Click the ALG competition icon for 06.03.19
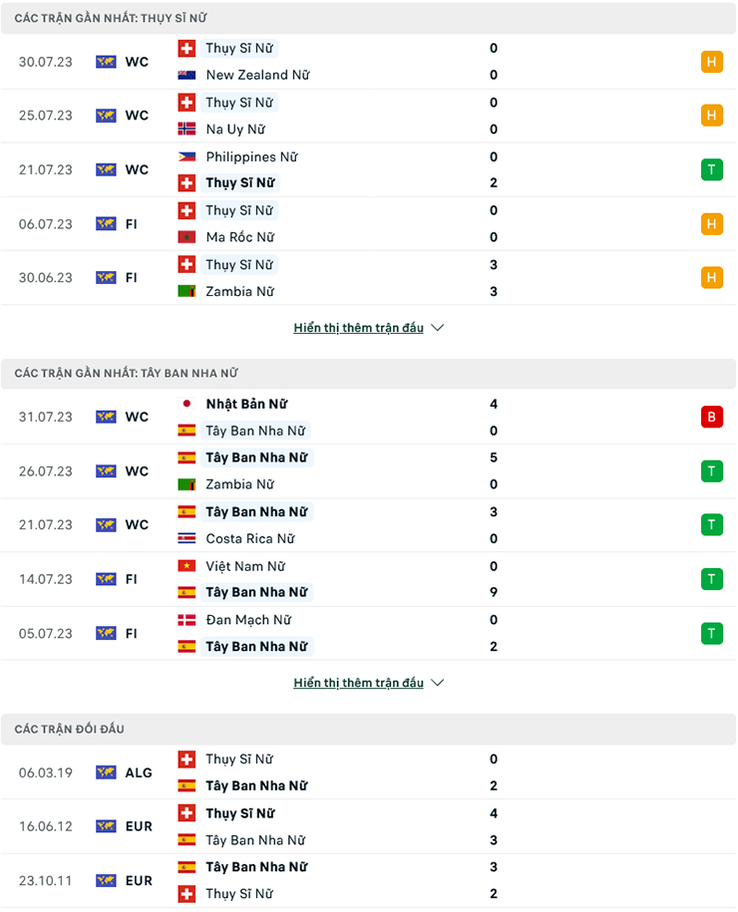Screen dimensions: 738x912 (x=106, y=772)
